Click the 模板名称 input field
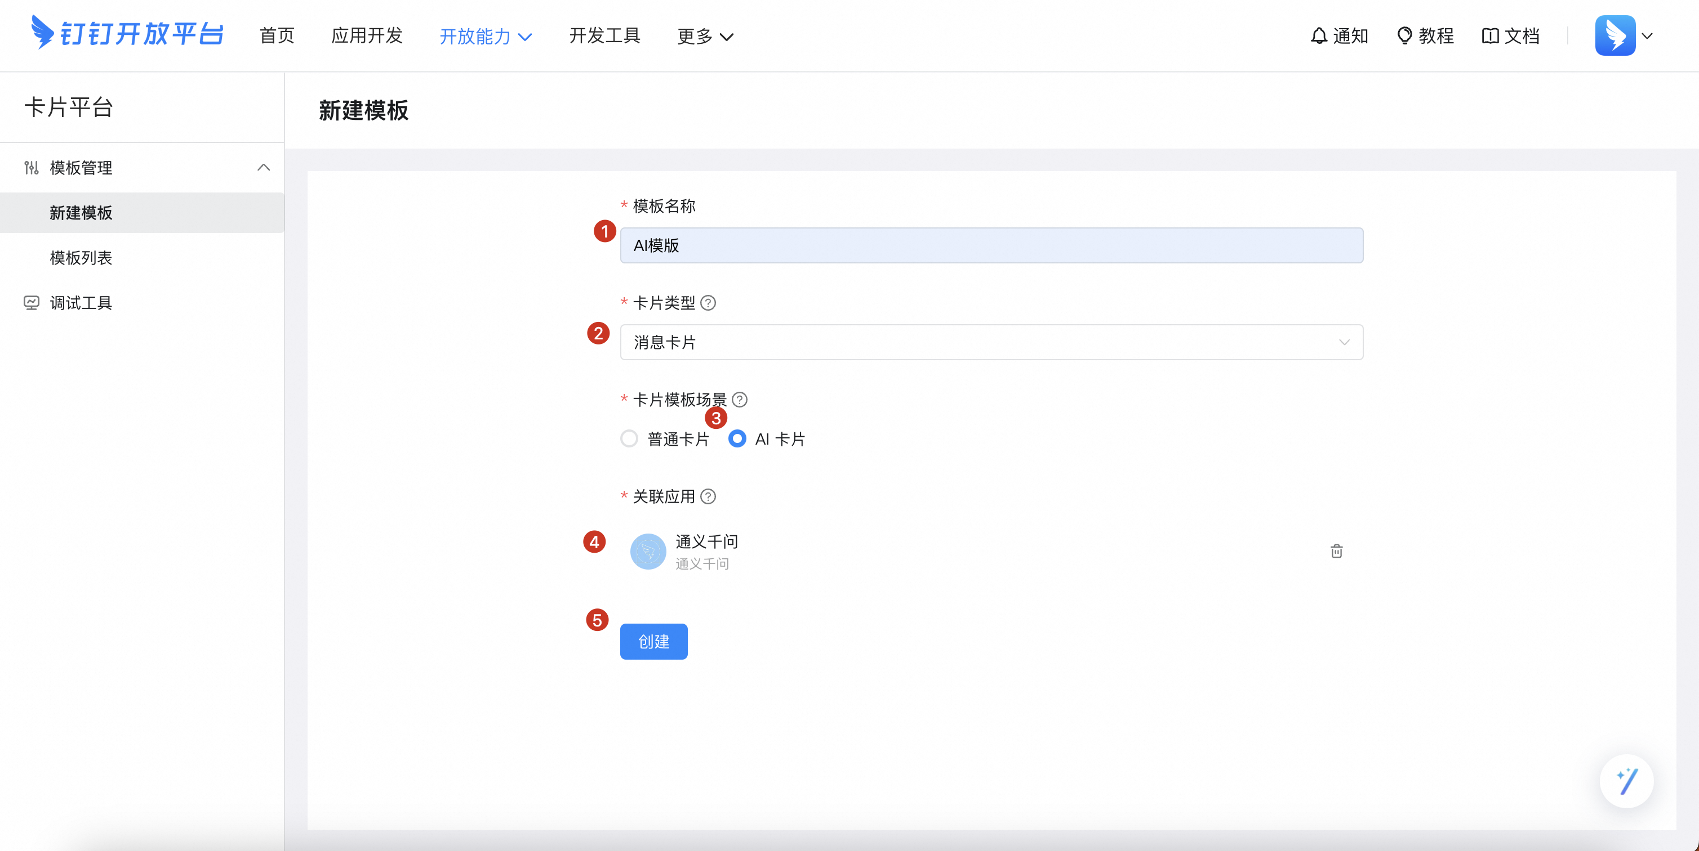1699x851 pixels. tap(991, 245)
